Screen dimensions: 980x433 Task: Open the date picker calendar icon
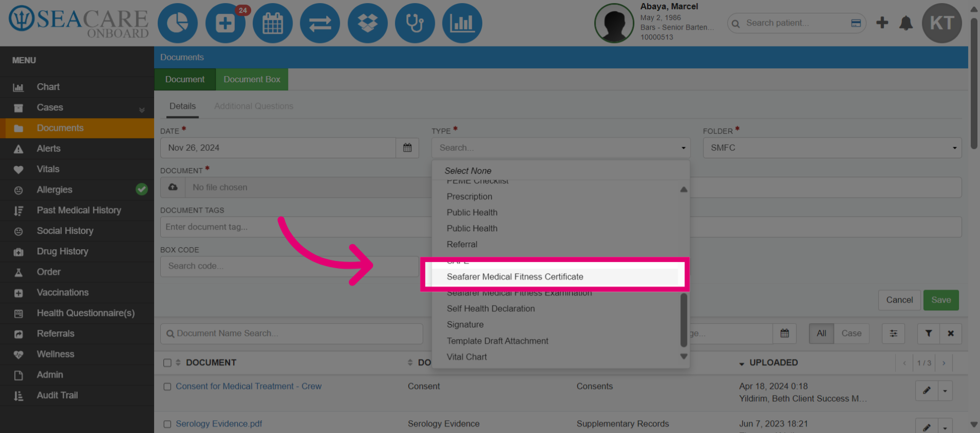coord(407,148)
